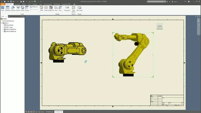
Task: Select the Break Out tool
Action: point(51,8)
